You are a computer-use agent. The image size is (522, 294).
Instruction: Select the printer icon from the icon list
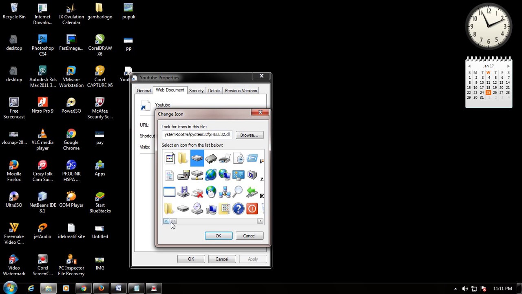pos(224,158)
